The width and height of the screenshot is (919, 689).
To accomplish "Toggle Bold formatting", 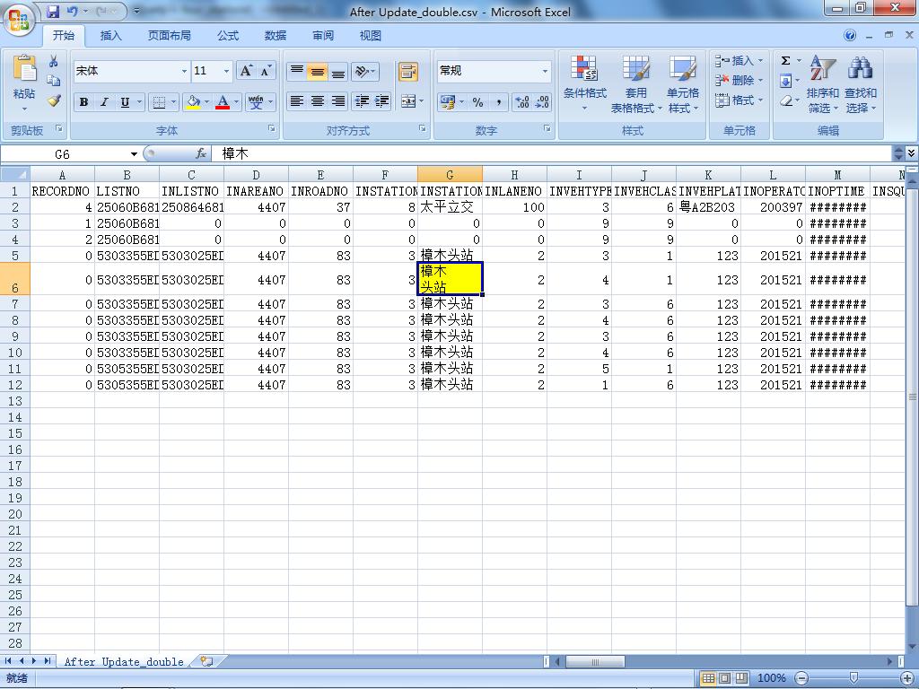I will point(83,102).
